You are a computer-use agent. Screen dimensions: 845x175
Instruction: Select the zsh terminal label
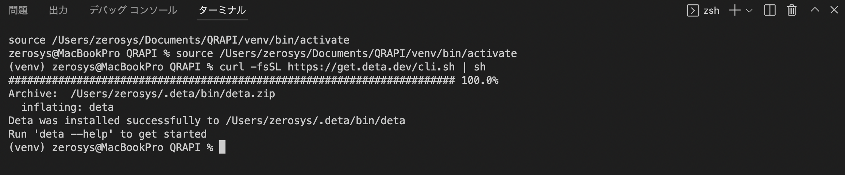point(711,11)
